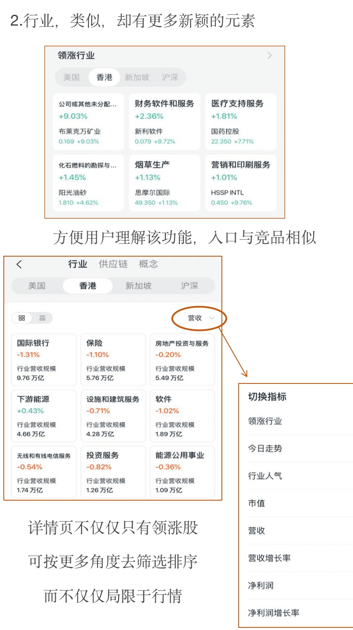Viewport: 353px width, 630px height.
Task: Switch to grid view layout
Action: pos(22,318)
